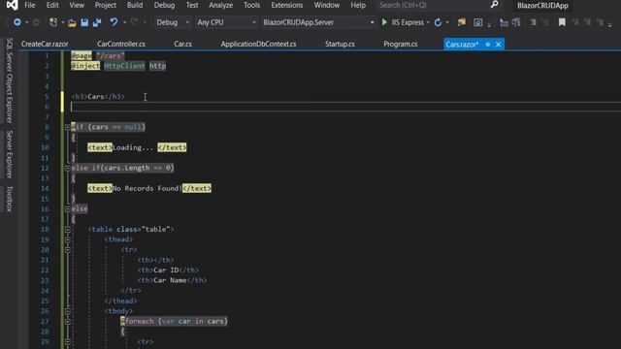This screenshot has height=349, width=621.
Task: Switch to the CarController.cs tab
Action: (120, 44)
